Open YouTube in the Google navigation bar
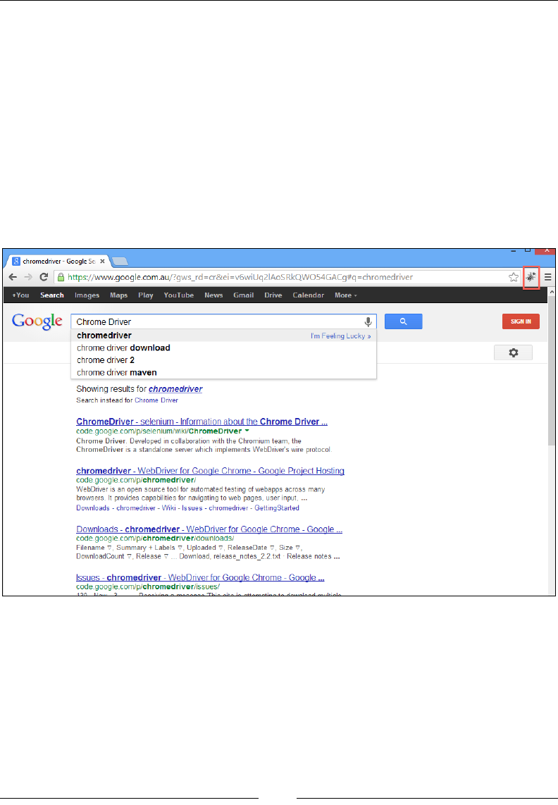Image resolution: width=558 pixels, height=805 pixels. tap(179, 295)
